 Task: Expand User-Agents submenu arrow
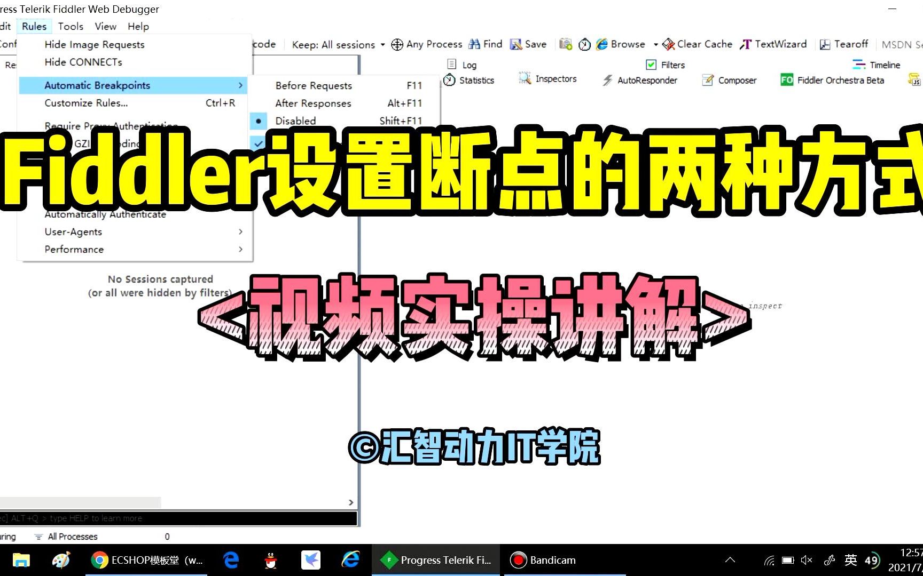pyautogui.click(x=240, y=231)
